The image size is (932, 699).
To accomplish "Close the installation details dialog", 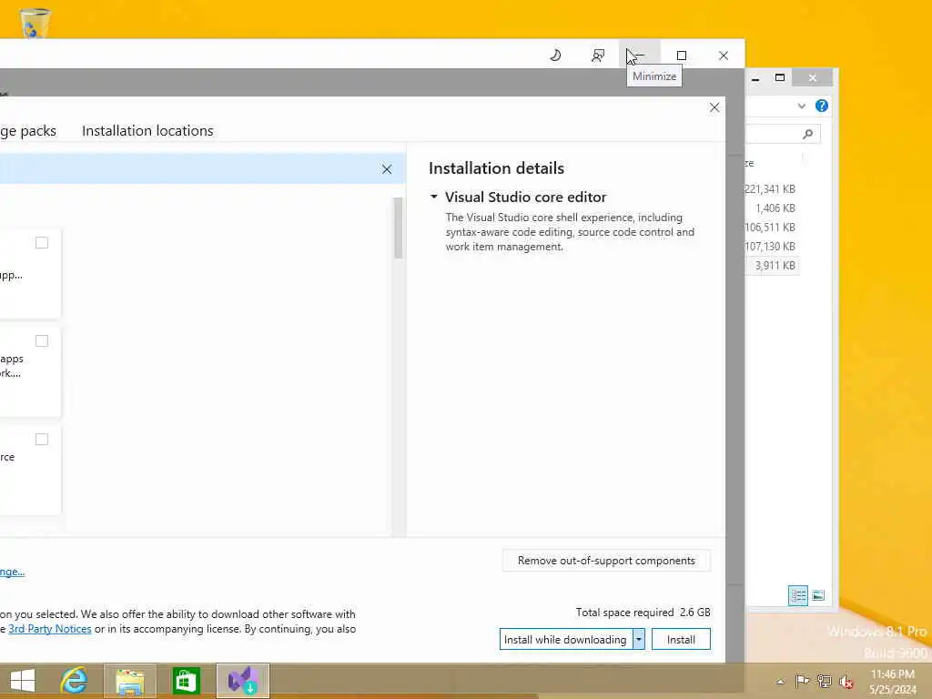I will point(714,107).
